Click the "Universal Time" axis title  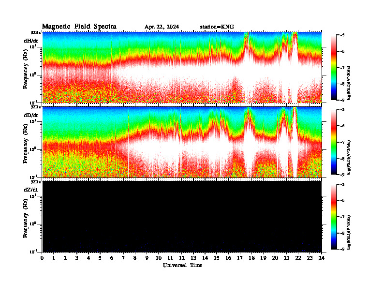182,265
